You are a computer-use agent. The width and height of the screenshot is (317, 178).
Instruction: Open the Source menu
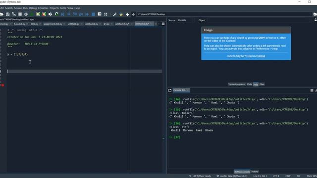pos(18,8)
